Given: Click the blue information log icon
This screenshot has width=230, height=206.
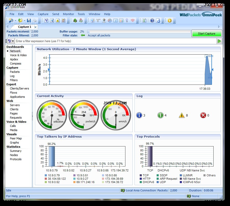Looking at the screenshot, I should click(139, 115).
